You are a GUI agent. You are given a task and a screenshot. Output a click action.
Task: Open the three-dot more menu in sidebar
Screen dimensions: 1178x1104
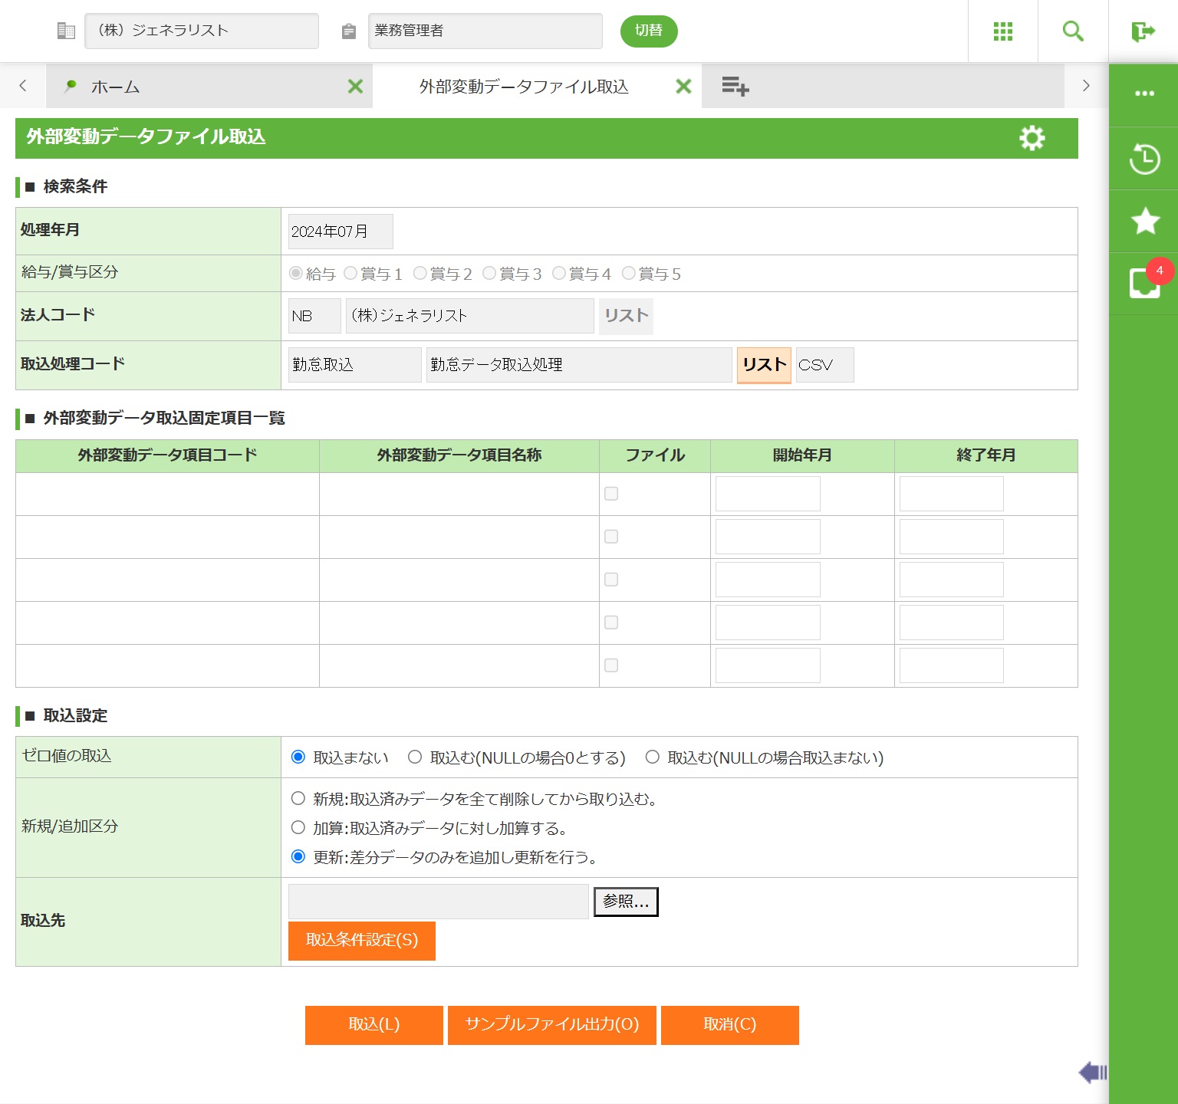1144,94
